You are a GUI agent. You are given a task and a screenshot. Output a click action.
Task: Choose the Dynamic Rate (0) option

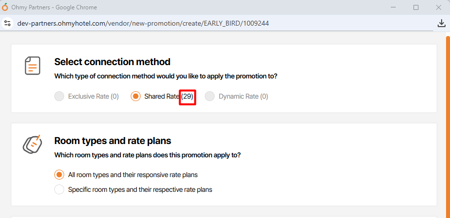point(210,96)
